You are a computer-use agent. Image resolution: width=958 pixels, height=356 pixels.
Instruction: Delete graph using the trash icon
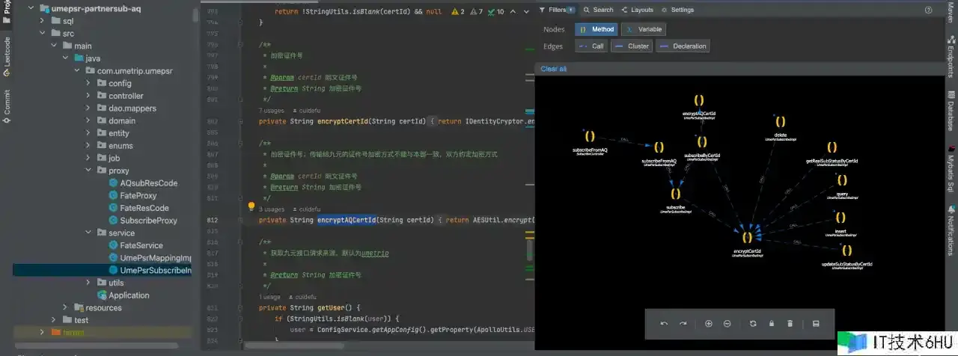click(x=790, y=324)
